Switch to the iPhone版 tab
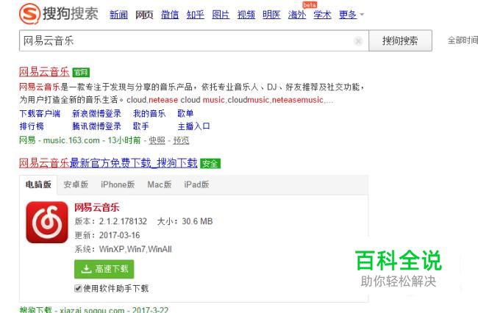Image resolution: width=478 pixels, height=313 pixels. [118, 184]
